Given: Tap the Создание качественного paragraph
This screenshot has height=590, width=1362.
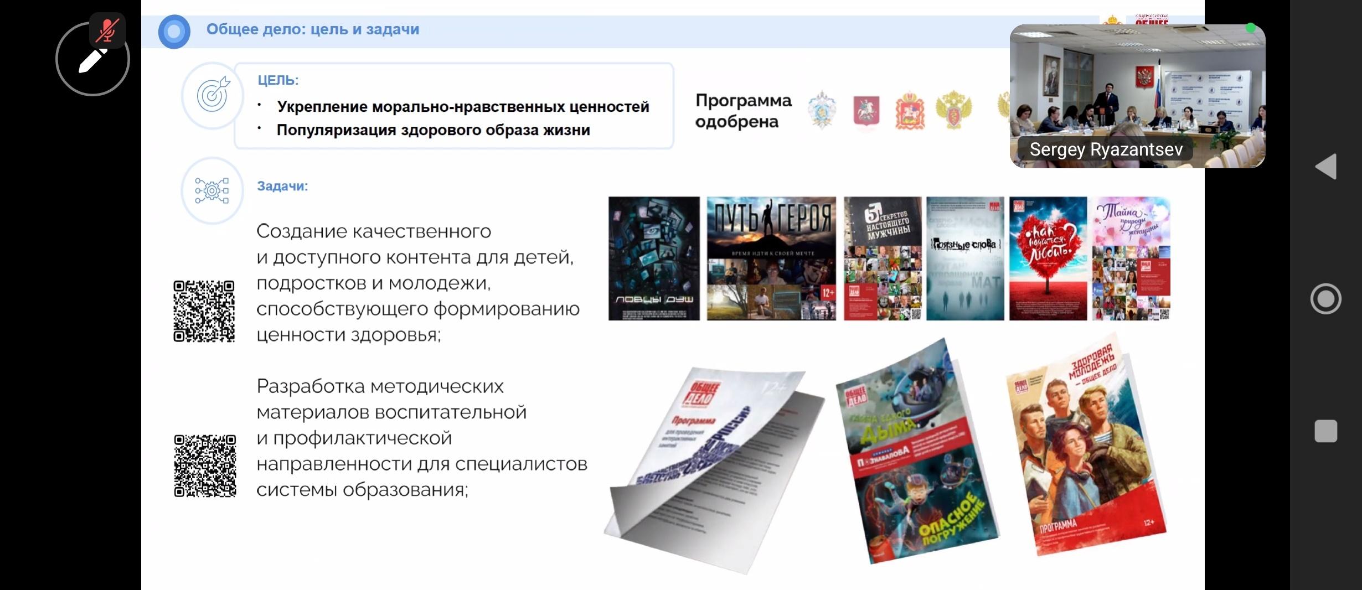Looking at the screenshot, I should click(x=418, y=283).
